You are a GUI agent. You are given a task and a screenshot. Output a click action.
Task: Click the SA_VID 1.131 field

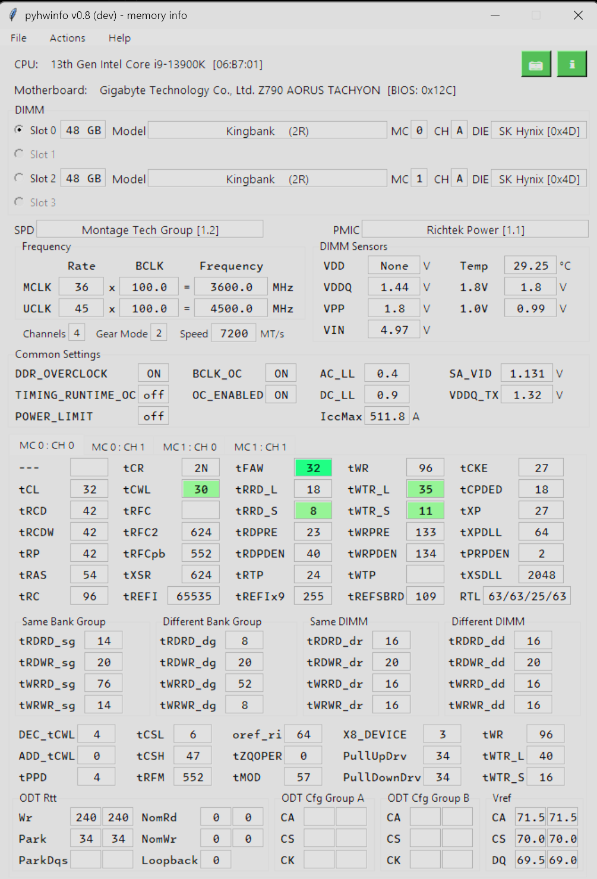point(527,374)
